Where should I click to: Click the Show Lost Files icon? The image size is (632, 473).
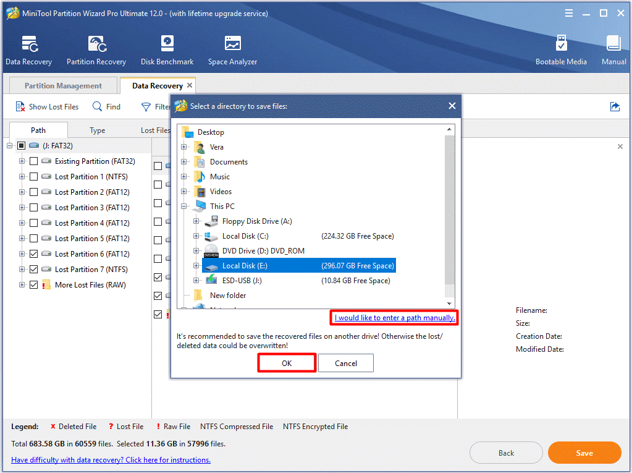coord(20,107)
